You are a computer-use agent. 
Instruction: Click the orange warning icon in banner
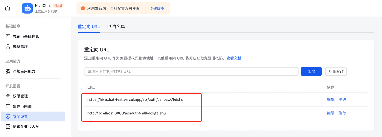[x=83, y=8]
